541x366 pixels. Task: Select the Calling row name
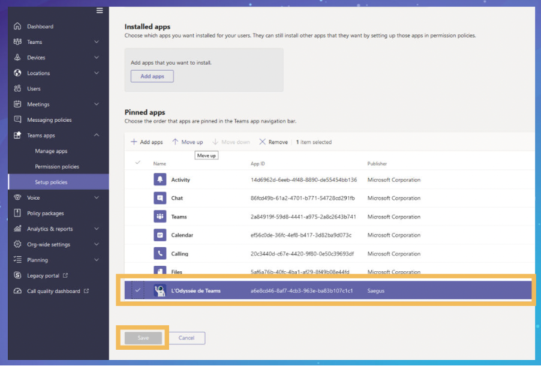pos(180,254)
